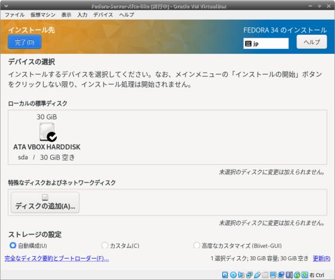Click the 'ストレージの設定' section heading

coord(35,235)
